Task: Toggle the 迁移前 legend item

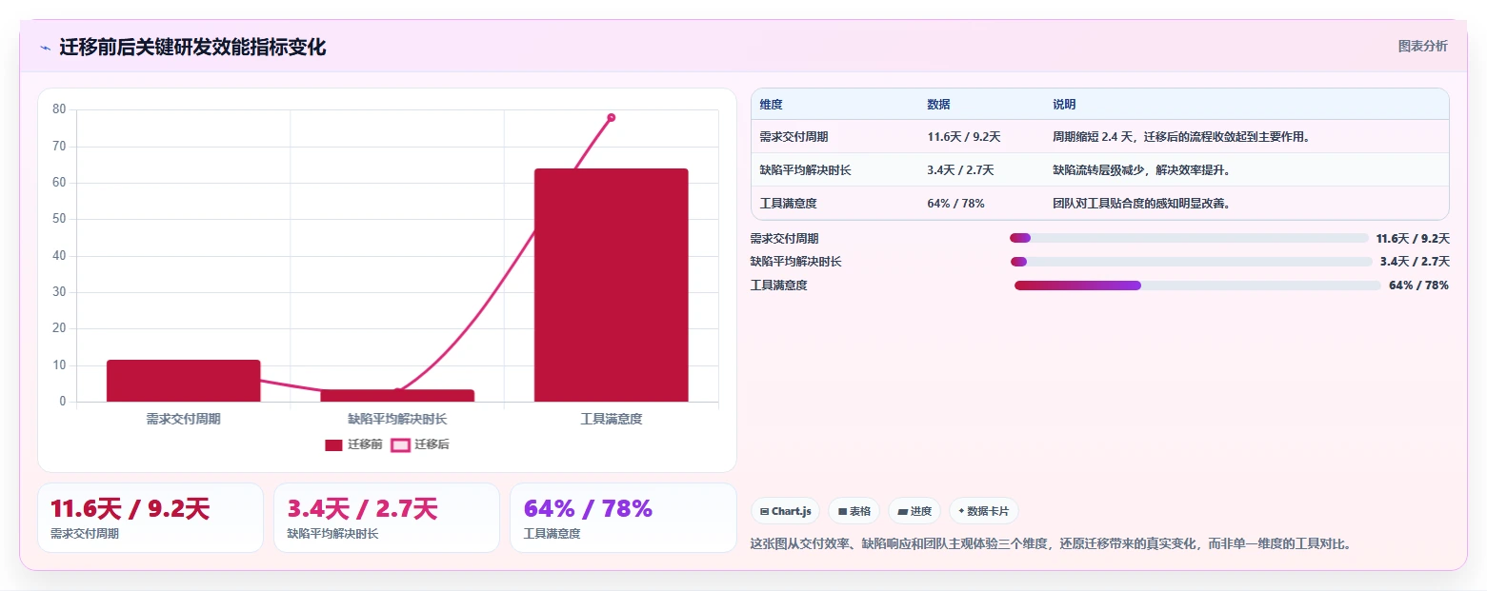Action: (353, 444)
